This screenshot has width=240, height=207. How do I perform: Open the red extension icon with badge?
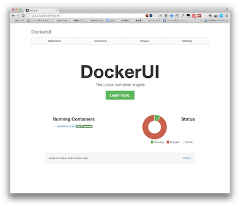click(x=194, y=16)
